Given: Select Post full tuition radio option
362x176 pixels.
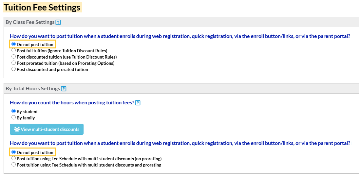Looking at the screenshot, I should (x=13, y=51).
